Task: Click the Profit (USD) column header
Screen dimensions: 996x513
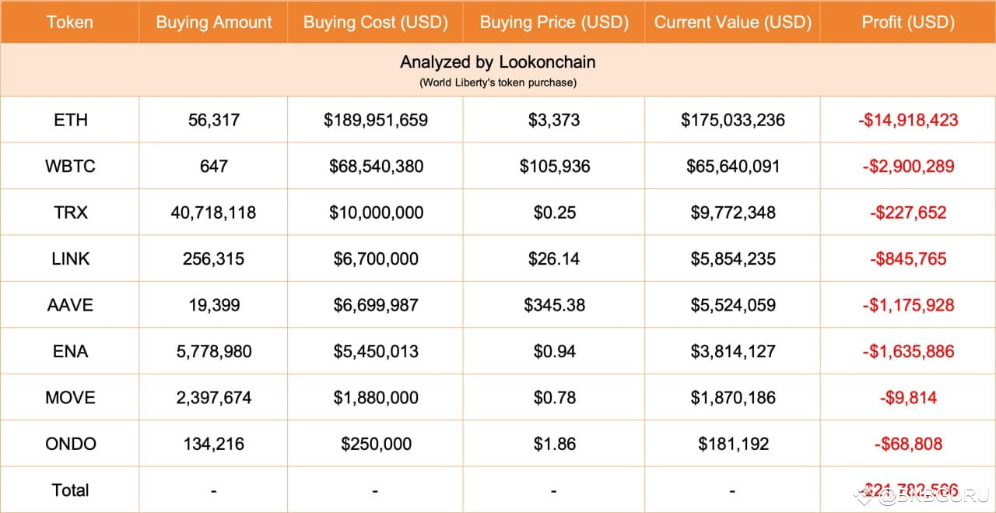Action: coord(908,22)
